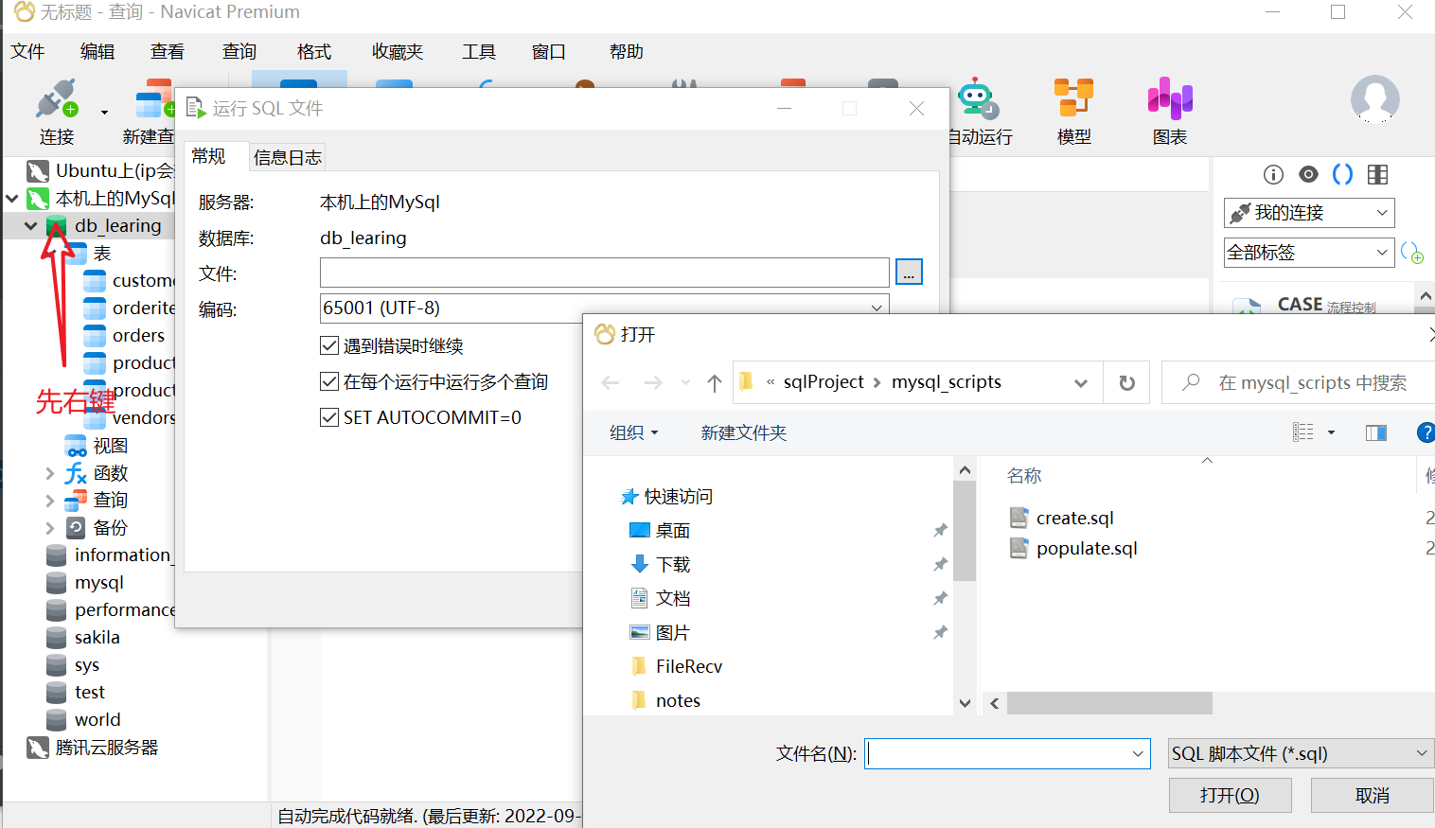1435x828 pixels.
Task: Select the Ubuntu connection in the tree
Action: pyautogui.click(x=115, y=170)
